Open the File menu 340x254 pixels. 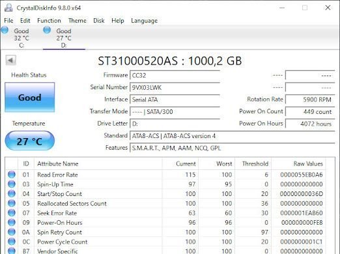[x=8, y=21]
